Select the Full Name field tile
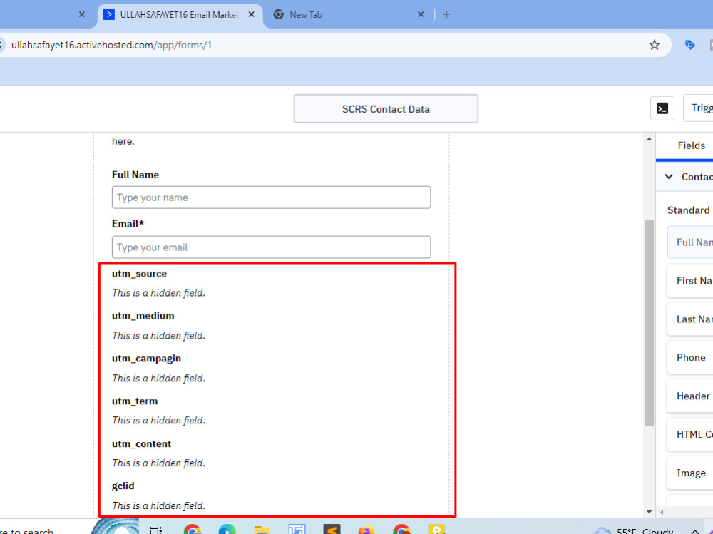 pos(690,242)
